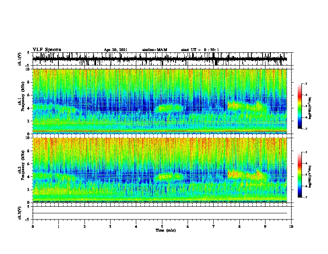
Task: Click time axis tick label "2"
Action: [x=84, y=226]
